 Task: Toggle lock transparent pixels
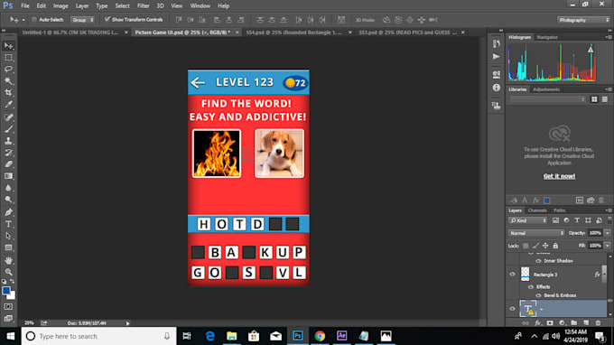tap(526, 246)
